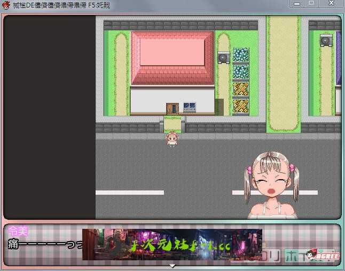Click the brown front door of the house

[x=172, y=107]
